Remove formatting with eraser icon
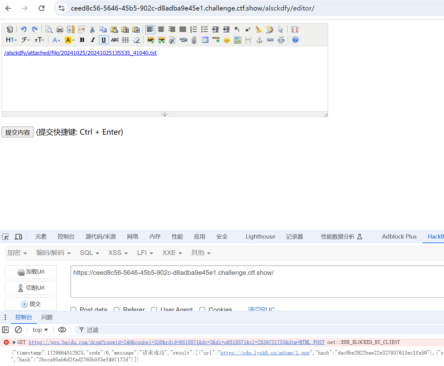 tap(137, 40)
